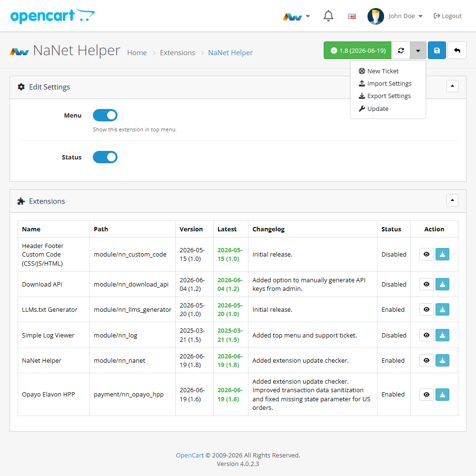This screenshot has height=476, width=476.
Task: Click the Enabled status of LLMs.txt Generator
Action: click(x=393, y=310)
